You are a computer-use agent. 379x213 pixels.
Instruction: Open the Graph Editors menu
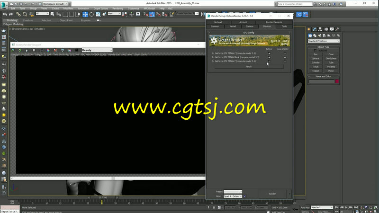[x=101, y=9]
